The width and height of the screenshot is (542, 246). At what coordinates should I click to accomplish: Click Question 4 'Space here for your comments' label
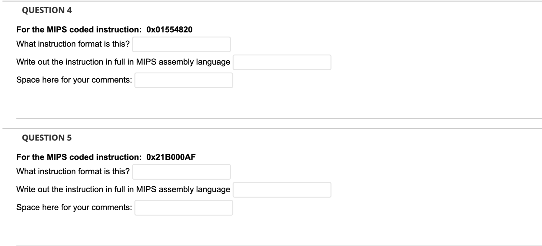click(x=74, y=80)
